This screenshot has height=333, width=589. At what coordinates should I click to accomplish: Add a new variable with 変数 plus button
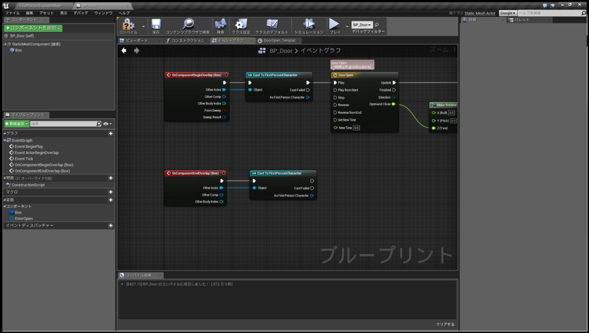click(x=110, y=200)
